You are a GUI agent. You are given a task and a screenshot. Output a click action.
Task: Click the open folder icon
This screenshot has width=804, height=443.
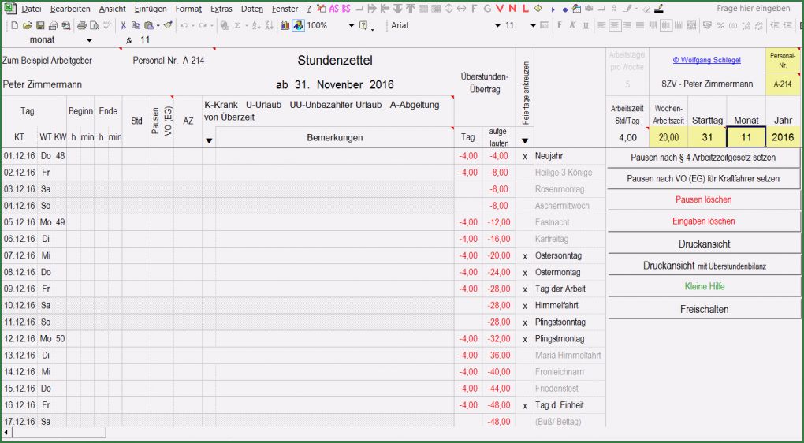pos(27,25)
